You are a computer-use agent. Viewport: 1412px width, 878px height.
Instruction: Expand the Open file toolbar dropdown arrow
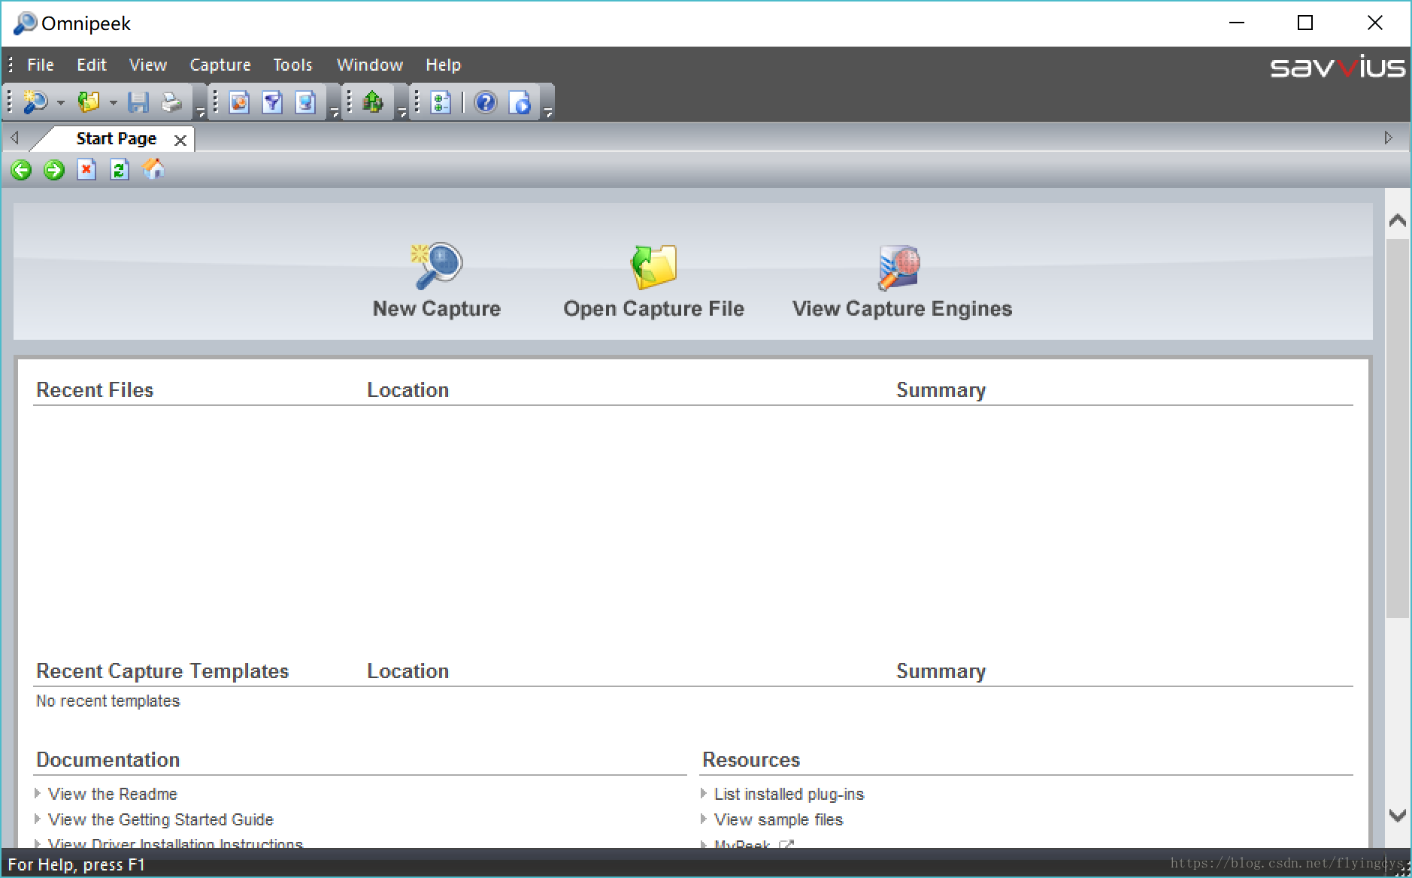(x=113, y=102)
